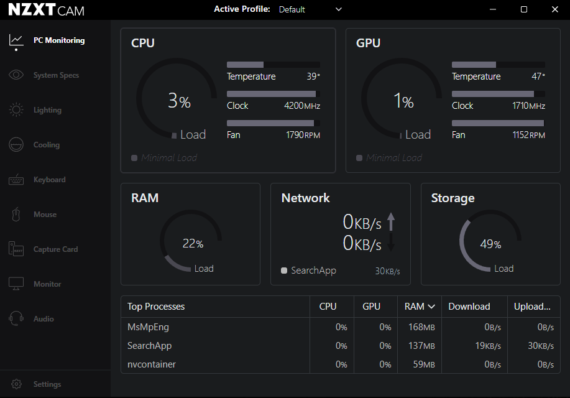Click the RAM column sort arrow
This screenshot has height=398, width=570.
point(431,307)
